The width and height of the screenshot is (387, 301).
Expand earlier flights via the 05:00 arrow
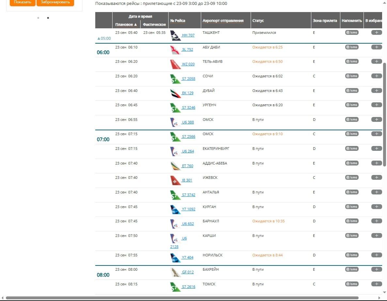pyautogui.click(x=104, y=38)
